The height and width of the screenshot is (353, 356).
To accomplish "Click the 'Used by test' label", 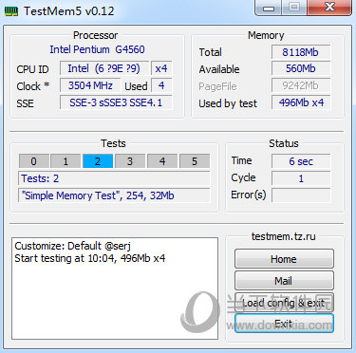I will click(x=228, y=103).
